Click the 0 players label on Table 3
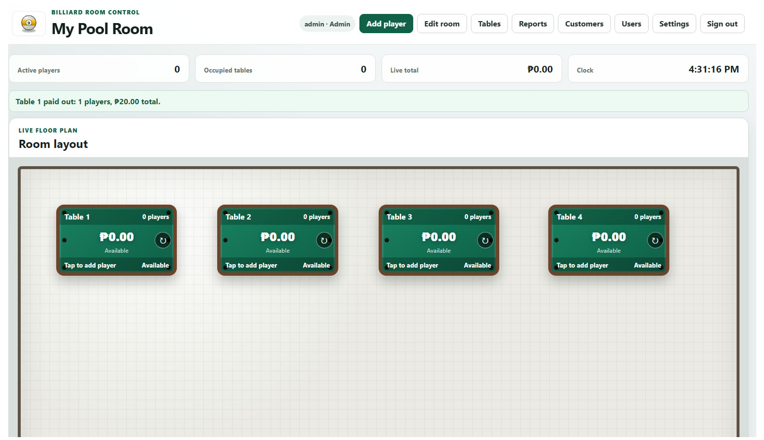 click(478, 217)
